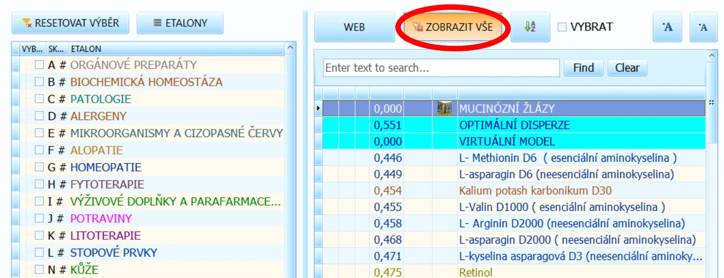Check the MIKROORGANISMY A CIZOPASNÉ ČERVY box
Screen dimensions: 724x278
(39, 133)
